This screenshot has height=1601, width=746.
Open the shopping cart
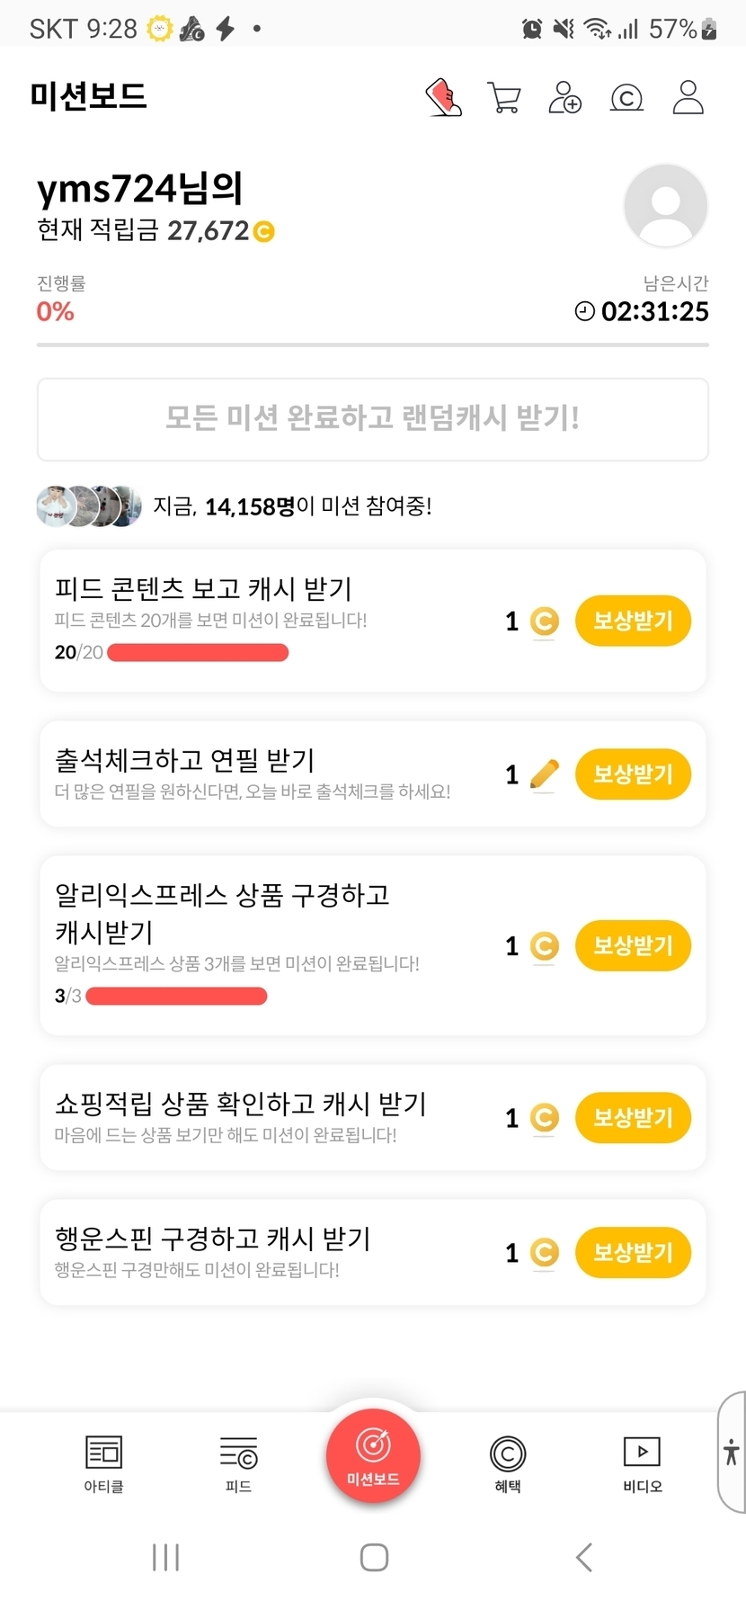(503, 97)
